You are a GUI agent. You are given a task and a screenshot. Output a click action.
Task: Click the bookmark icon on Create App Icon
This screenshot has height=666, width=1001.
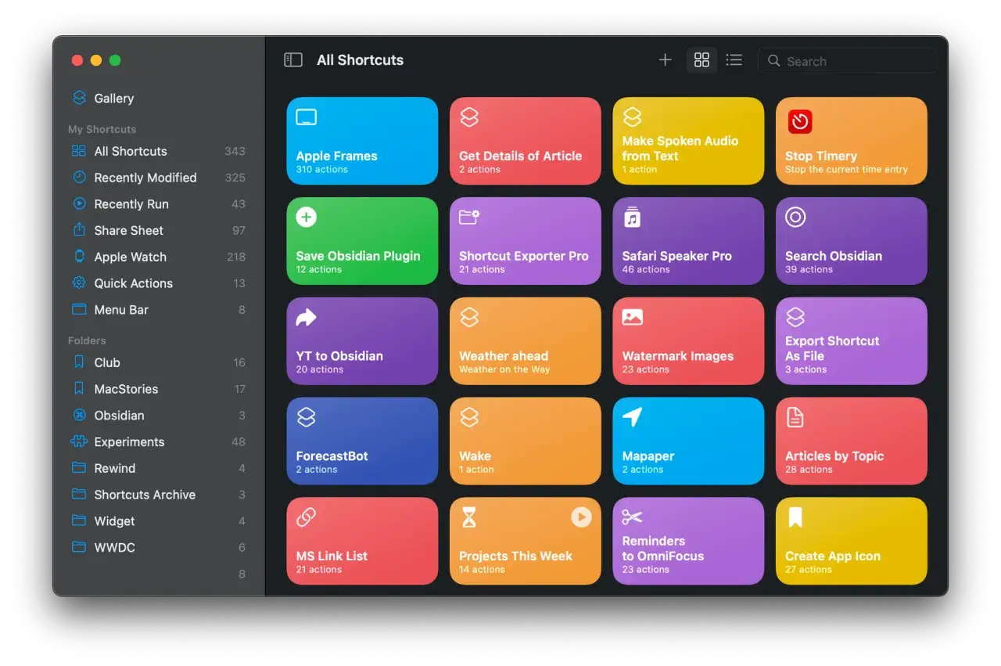(795, 517)
